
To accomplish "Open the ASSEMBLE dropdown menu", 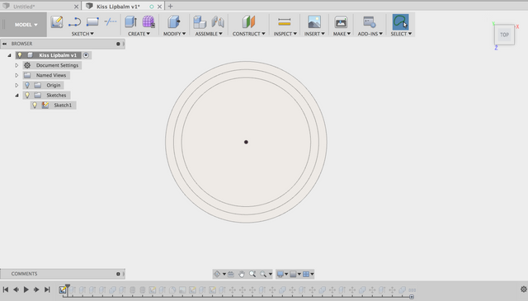I will point(209,34).
